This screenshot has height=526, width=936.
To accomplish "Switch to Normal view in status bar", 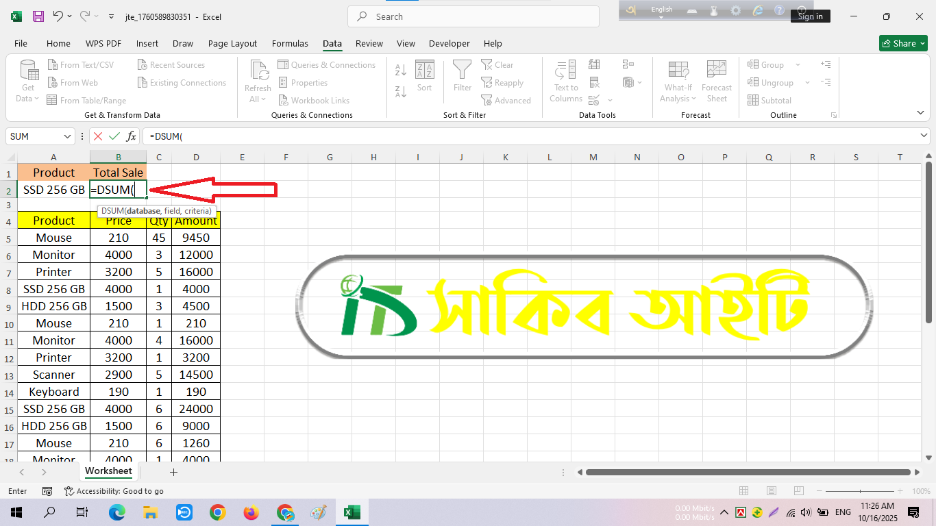I will 744,491.
